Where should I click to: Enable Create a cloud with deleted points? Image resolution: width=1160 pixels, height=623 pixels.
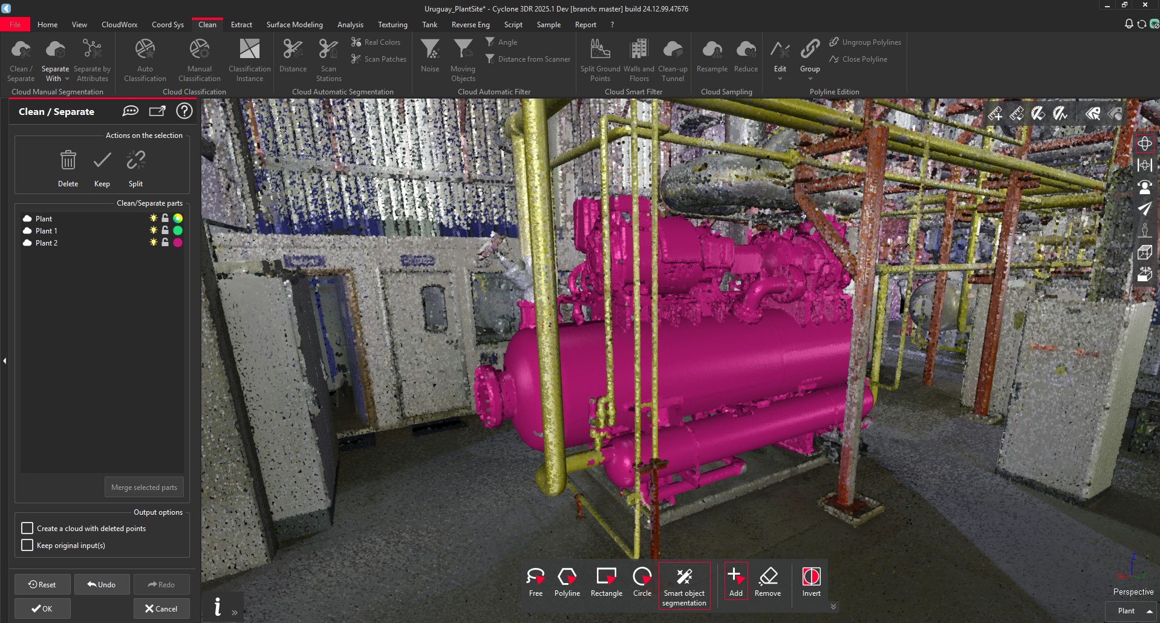point(27,528)
